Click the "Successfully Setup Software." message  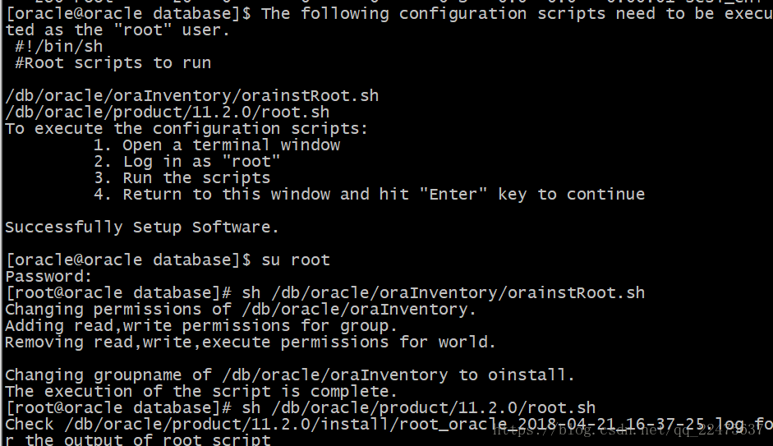coord(142,228)
